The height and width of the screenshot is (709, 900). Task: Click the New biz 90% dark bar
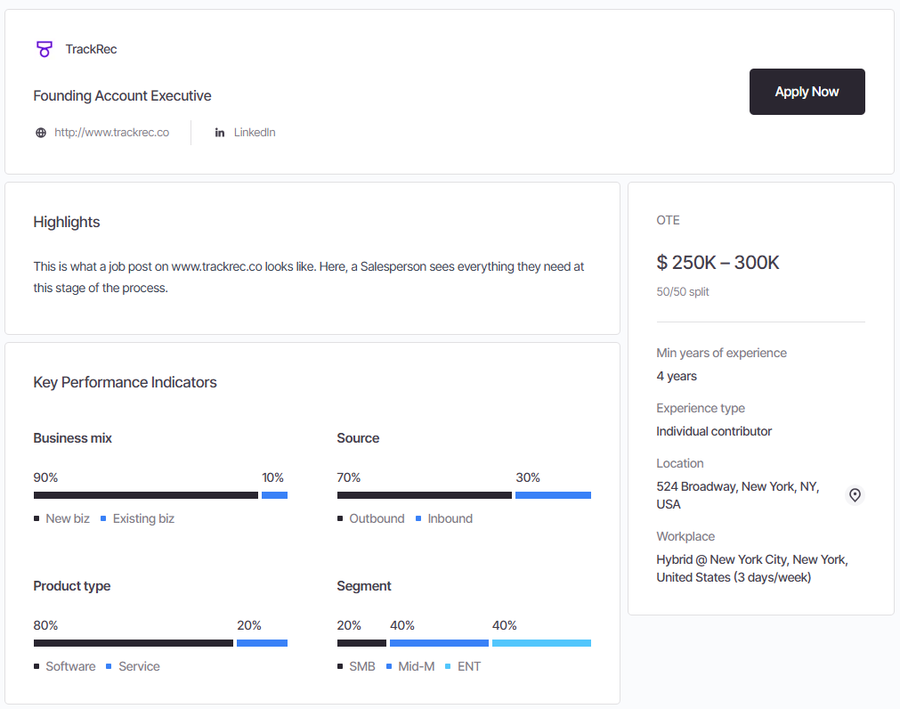pos(146,495)
